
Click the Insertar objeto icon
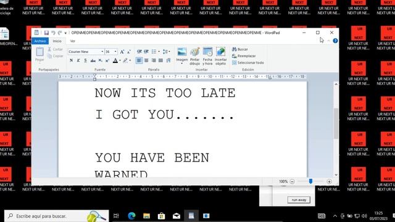pyautogui.click(x=221, y=52)
